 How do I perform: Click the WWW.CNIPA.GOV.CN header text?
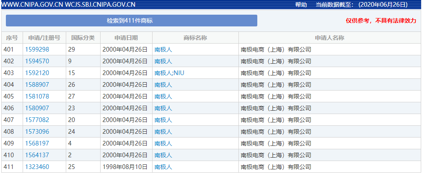32,5
